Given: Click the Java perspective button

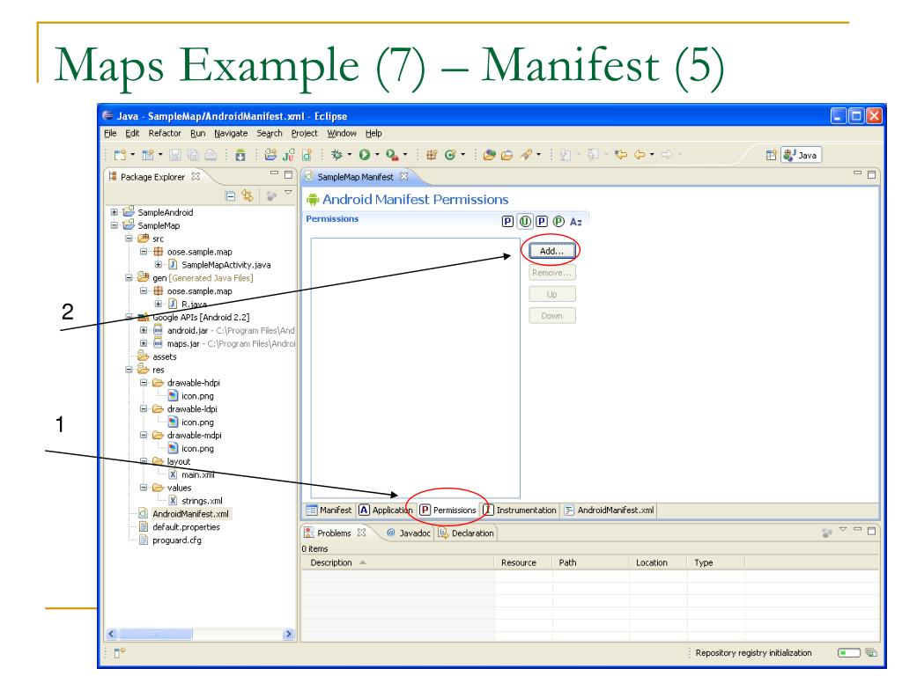Looking at the screenshot, I should (x=801, y=155).
